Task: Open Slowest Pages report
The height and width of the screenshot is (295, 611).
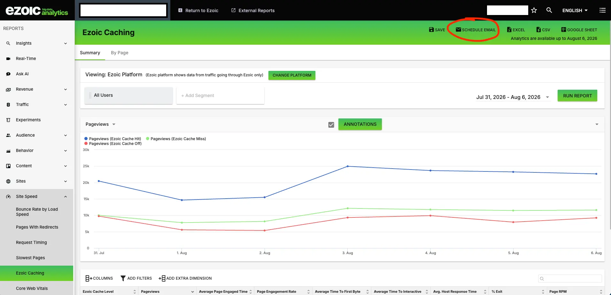Action: click(x=30, y=258)
